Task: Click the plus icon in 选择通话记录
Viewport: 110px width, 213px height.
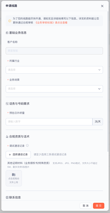Action: [x=10, y=154]
